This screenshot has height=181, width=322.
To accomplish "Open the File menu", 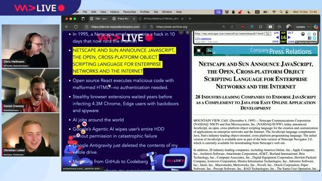I will (85, 12).
